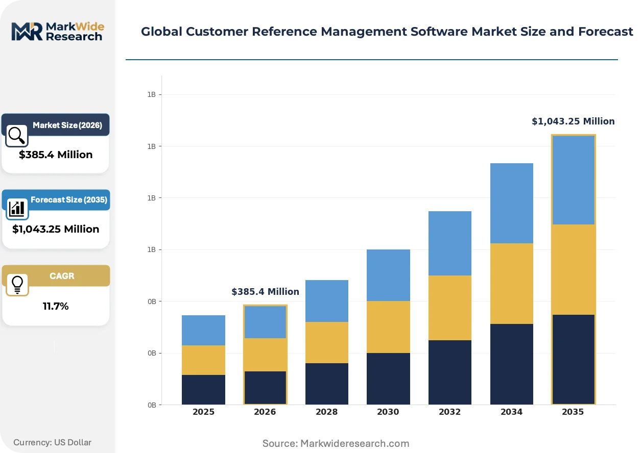Click the dark navy segment of 2034 bar
This screenshot has height=453, width=642.
point(511,364)
